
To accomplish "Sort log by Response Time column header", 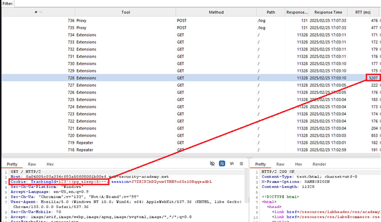I will tap(328, 12).
